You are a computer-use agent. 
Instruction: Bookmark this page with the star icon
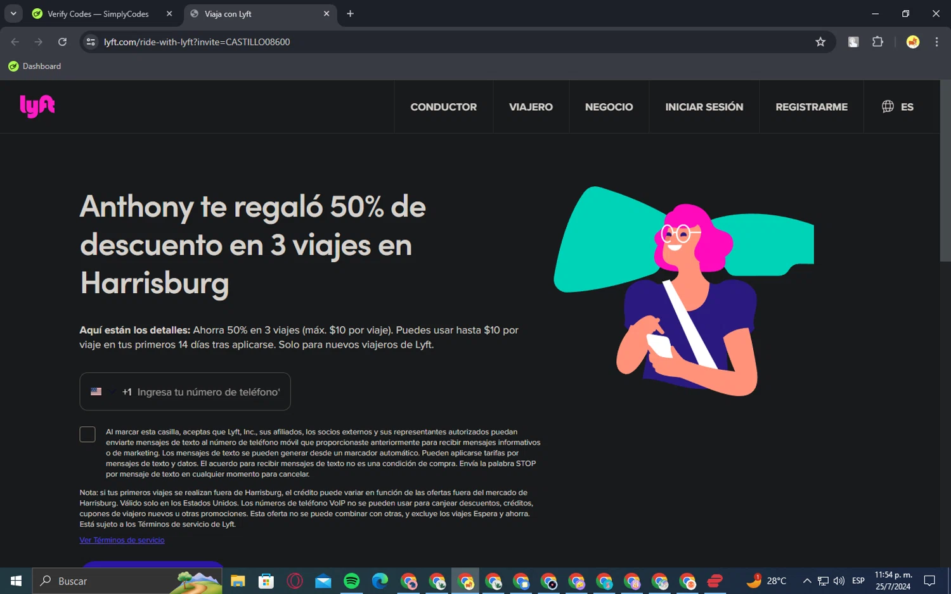pyautogui.click(x=820, y=42)
